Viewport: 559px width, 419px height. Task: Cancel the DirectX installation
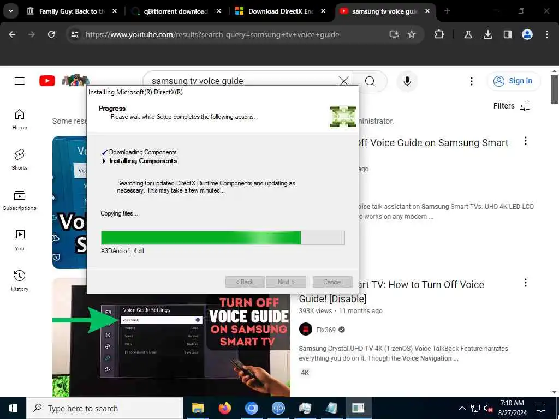click(x=332, y=282)
